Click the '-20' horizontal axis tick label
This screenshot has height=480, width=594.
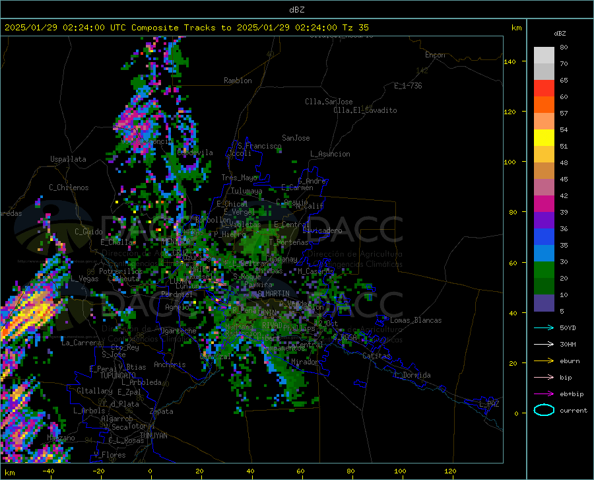point(98,471)
